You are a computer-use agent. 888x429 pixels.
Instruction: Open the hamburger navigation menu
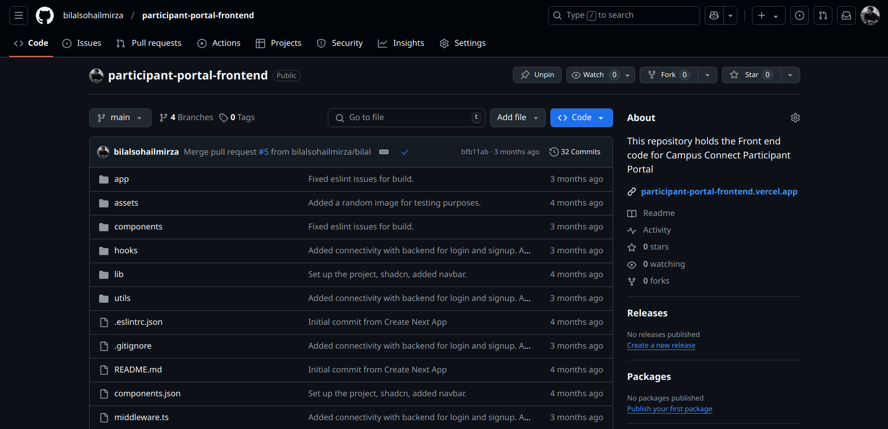pos(19,15)
